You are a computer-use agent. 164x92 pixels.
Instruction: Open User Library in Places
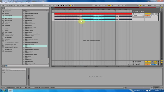click(8, 32)
